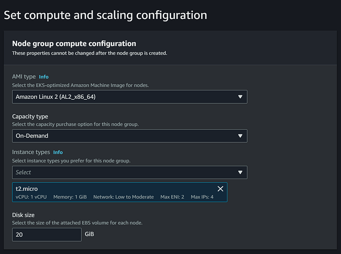This screenshot has width=341, height=254.
Task: Click the Capacity type dropdown arrow
Action: click(240, 136)
